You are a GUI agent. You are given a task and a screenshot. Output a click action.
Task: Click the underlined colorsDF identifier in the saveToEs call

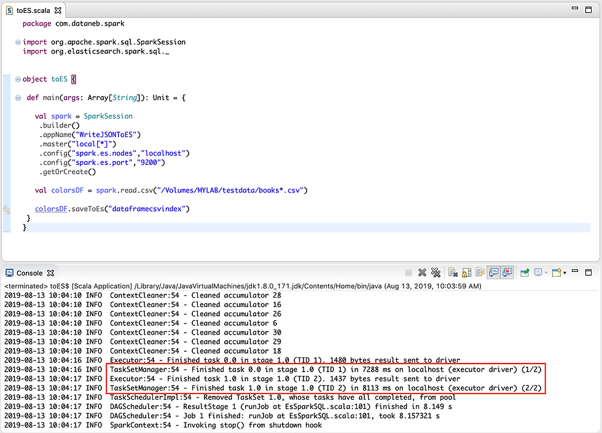tap(51, 209)
